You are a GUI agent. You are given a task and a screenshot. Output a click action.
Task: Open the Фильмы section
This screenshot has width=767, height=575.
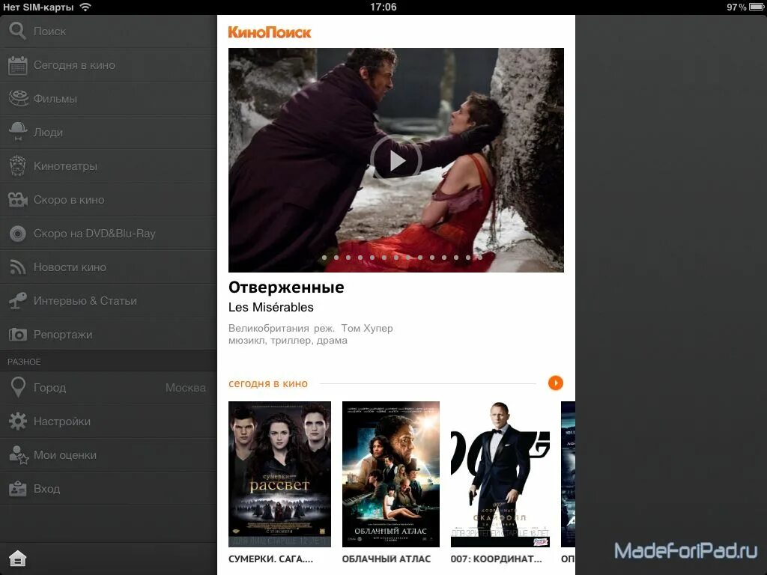click(x=108, y=98)
